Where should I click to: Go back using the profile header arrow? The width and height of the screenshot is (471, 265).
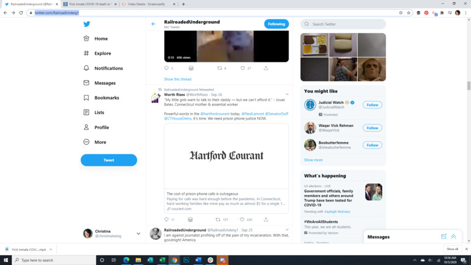[154, 24]
